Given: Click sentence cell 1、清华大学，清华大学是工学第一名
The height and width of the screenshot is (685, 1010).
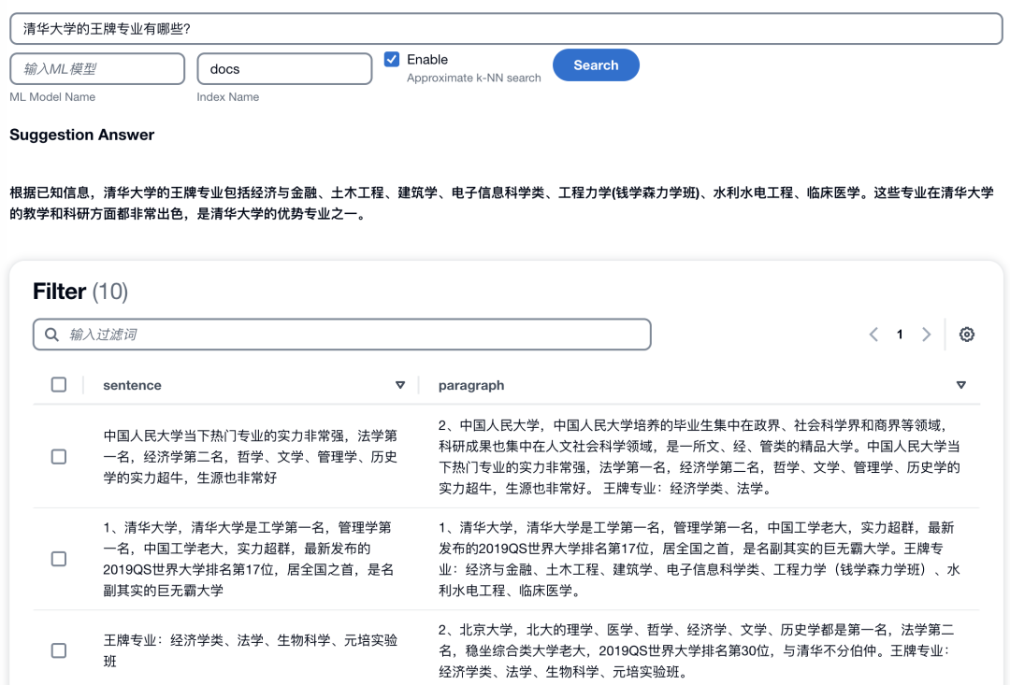Looking at the screenshot, I should coord(249,559).
